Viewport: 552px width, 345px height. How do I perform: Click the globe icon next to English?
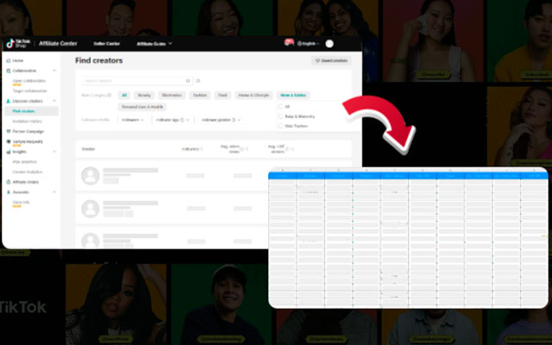pyautogui.click(x=299, y=44)
